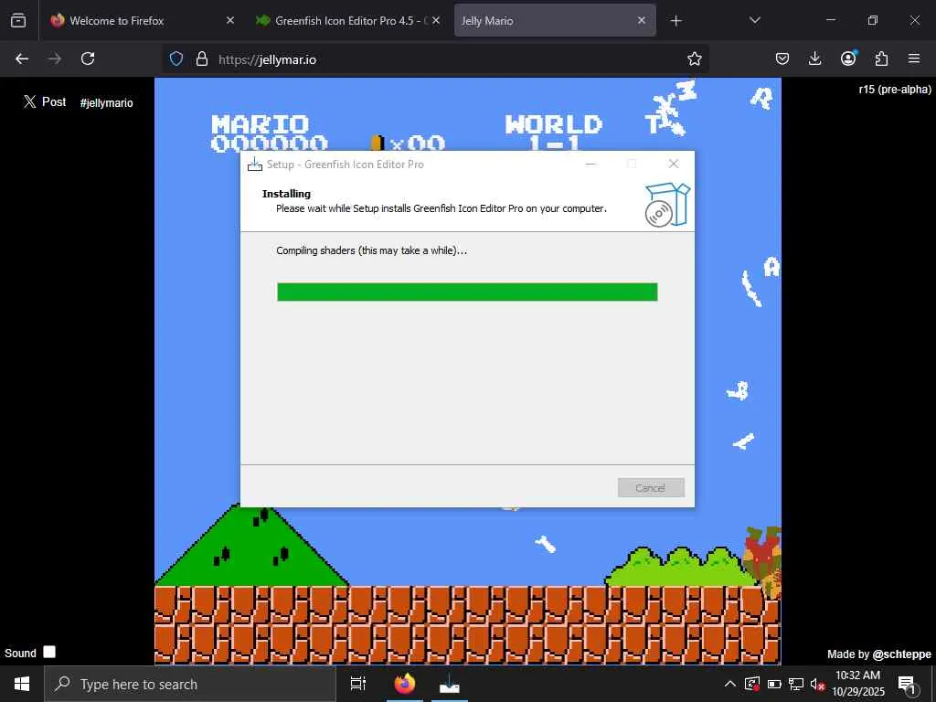
Task: Click the X Post link
Action: (45, 102)
